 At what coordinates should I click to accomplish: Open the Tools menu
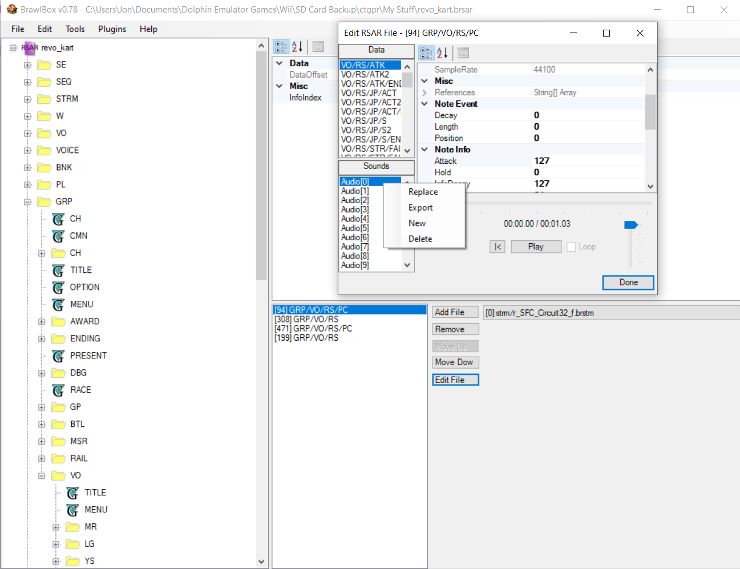click(x=75, y=29)
